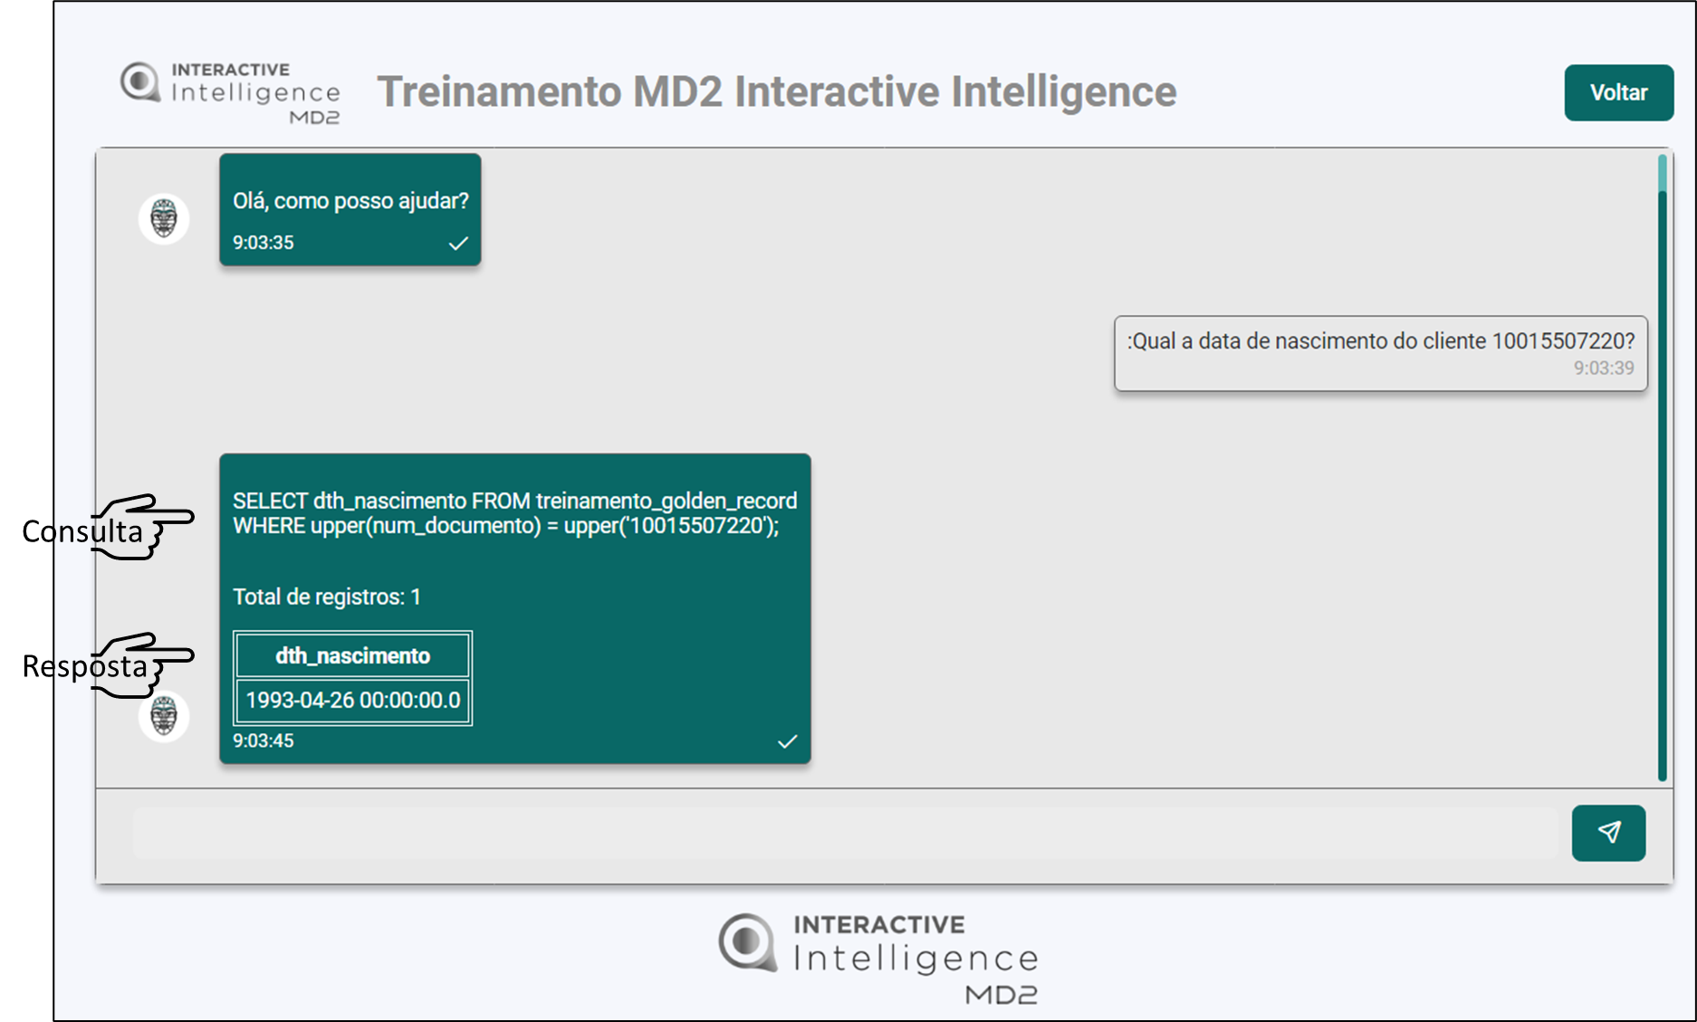Image resolution: width=1697 pixels, height=1022 pixels.
Task: Click the Interactive Intelligence MD2 logo in the header
Action: pyautogui.click(x=231, y=92)
